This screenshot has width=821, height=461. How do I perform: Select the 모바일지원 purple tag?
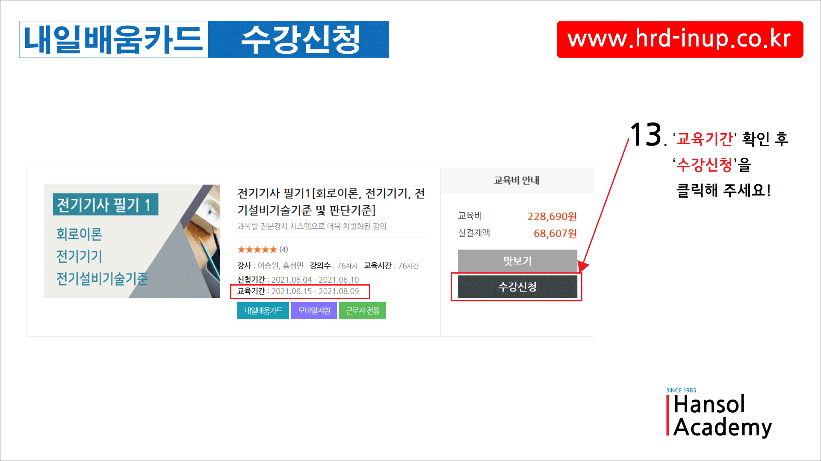[314, 311]
